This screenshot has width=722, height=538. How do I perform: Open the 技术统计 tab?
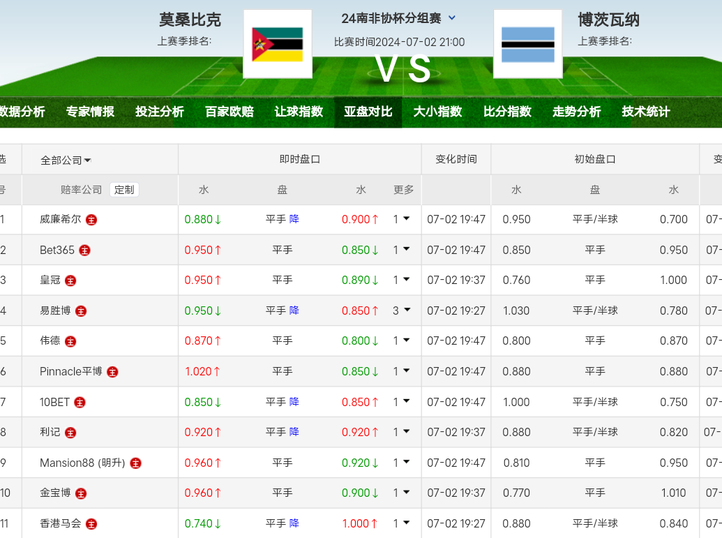645,112
